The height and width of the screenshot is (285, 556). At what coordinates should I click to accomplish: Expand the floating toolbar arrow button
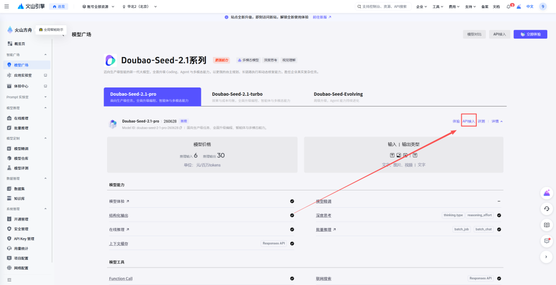point(546,257)
